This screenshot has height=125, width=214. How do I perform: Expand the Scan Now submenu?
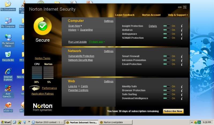[81, 26]
